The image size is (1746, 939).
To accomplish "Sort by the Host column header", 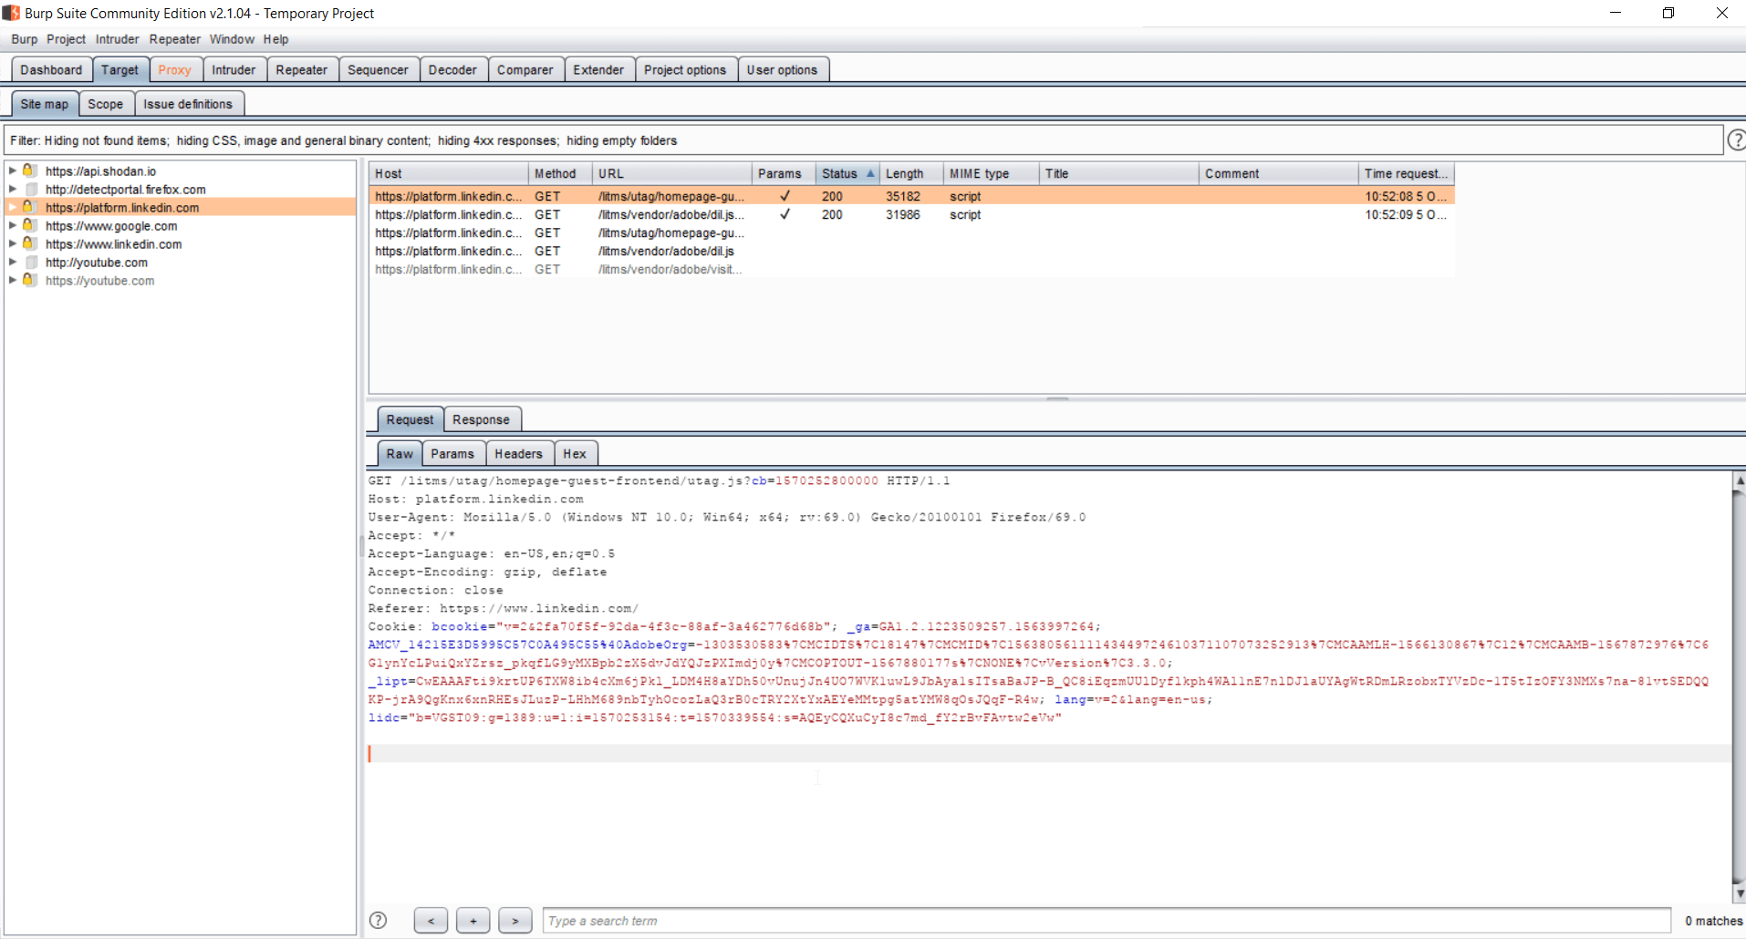I will click(449, 173).
